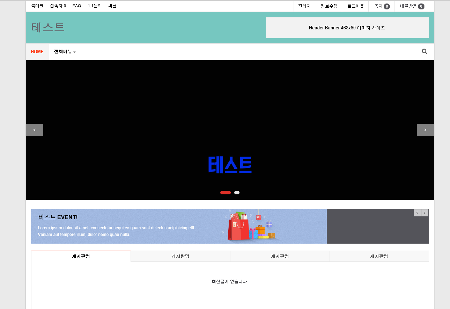Image resolution: width=450 pixels, height=309 pixels.
Task: Click the Lorem ipsum banner description text
Action: [116, 231]
